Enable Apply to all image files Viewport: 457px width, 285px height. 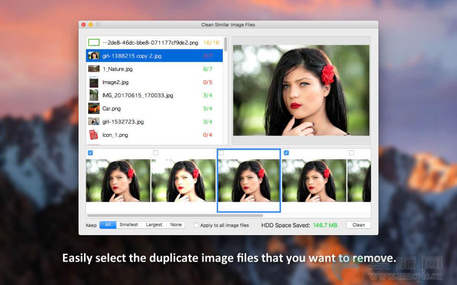coord(197,225)
